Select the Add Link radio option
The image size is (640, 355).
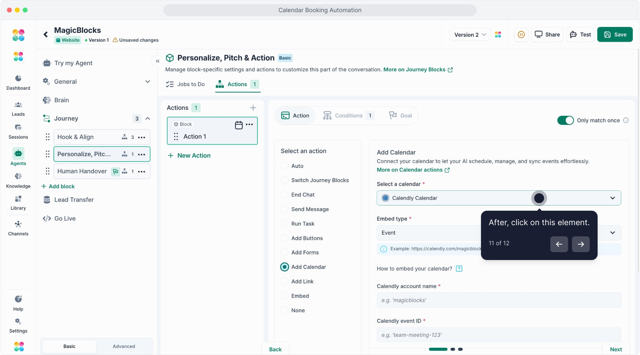coord(285,281)
